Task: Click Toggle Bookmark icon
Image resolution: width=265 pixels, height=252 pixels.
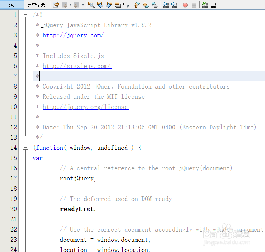Action: click(154, 5)
